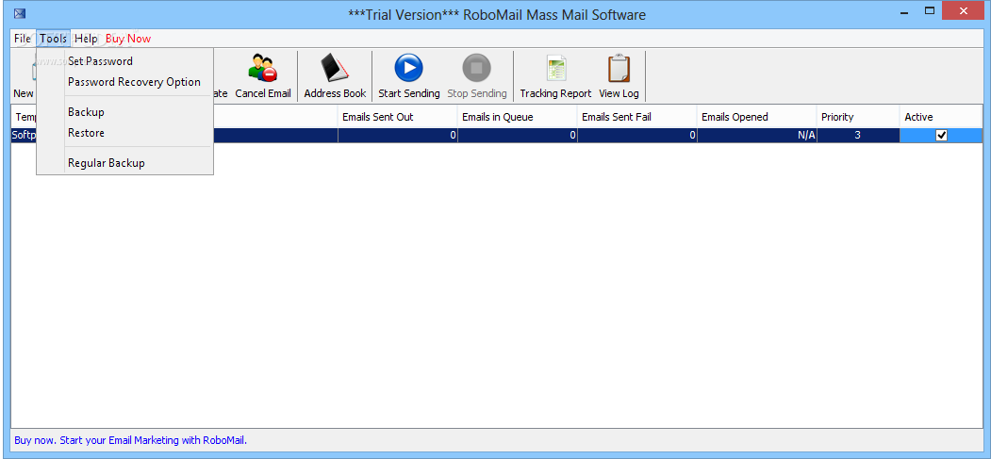991x459 pixels.
Task: Minimize the RoboMail window
Action: point(904,10)
